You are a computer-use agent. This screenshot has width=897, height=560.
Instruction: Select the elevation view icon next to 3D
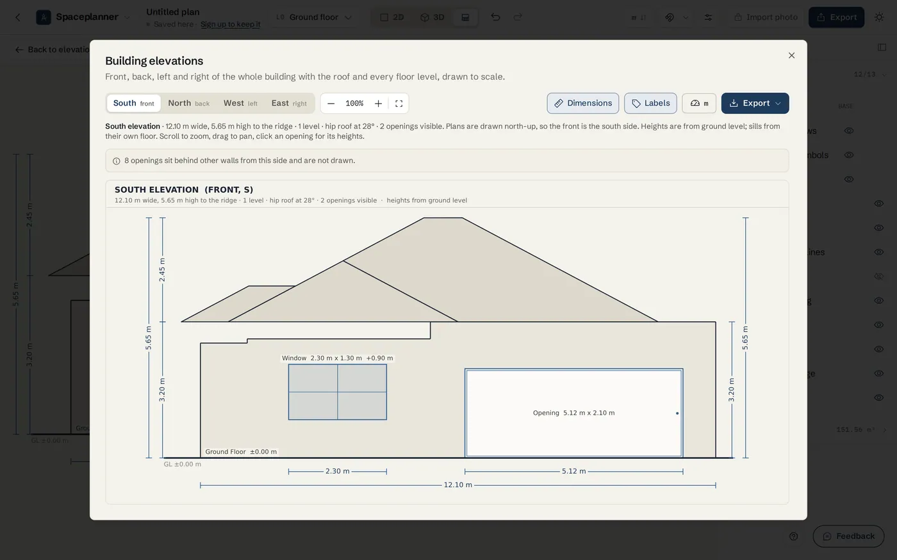point(466,17)
